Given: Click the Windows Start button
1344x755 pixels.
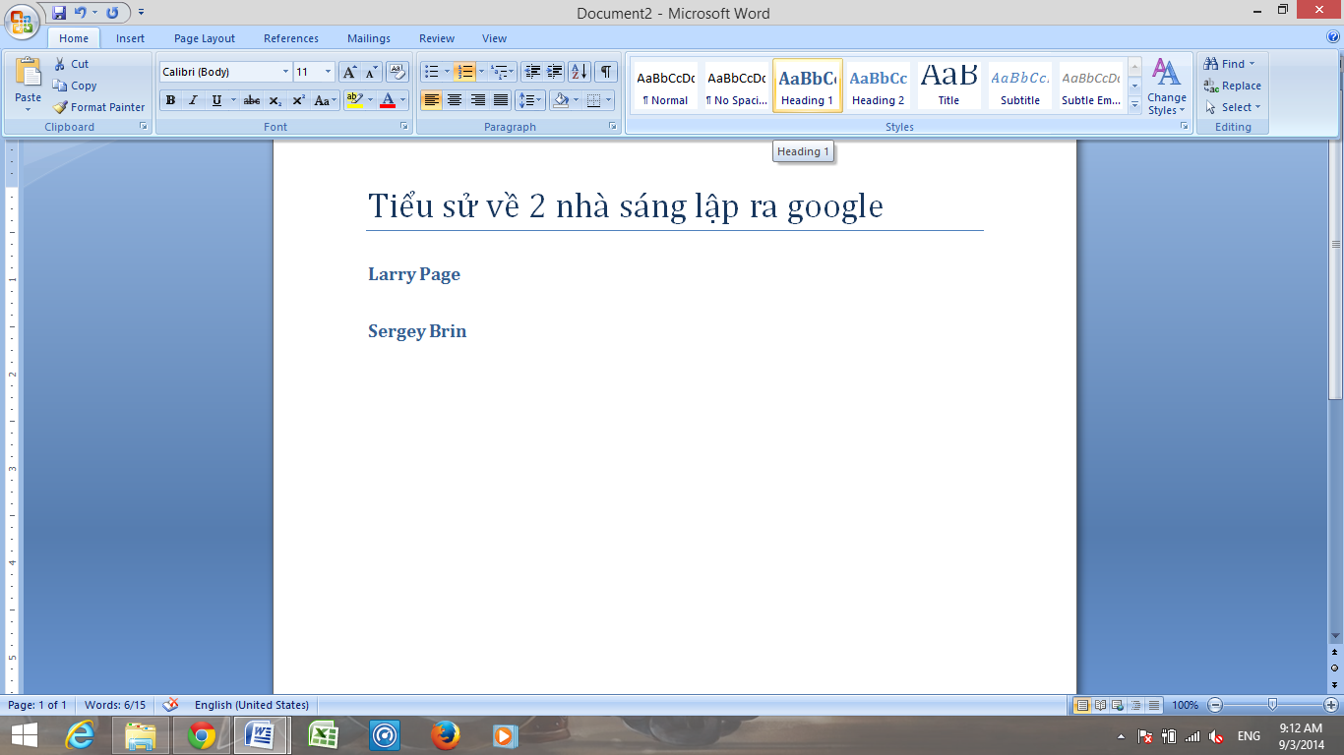Looking at the screenshot, I should [x=24, y=735].
